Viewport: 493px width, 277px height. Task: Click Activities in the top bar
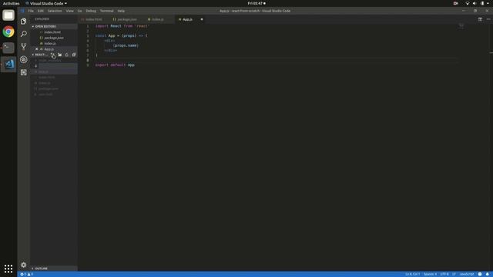(x=11, y=3)
